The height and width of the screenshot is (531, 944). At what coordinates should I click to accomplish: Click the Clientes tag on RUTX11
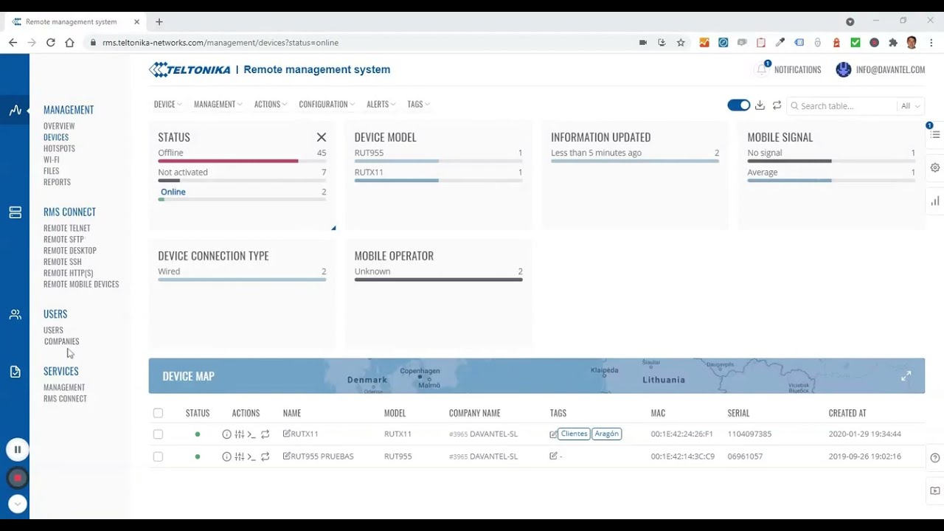574,434
